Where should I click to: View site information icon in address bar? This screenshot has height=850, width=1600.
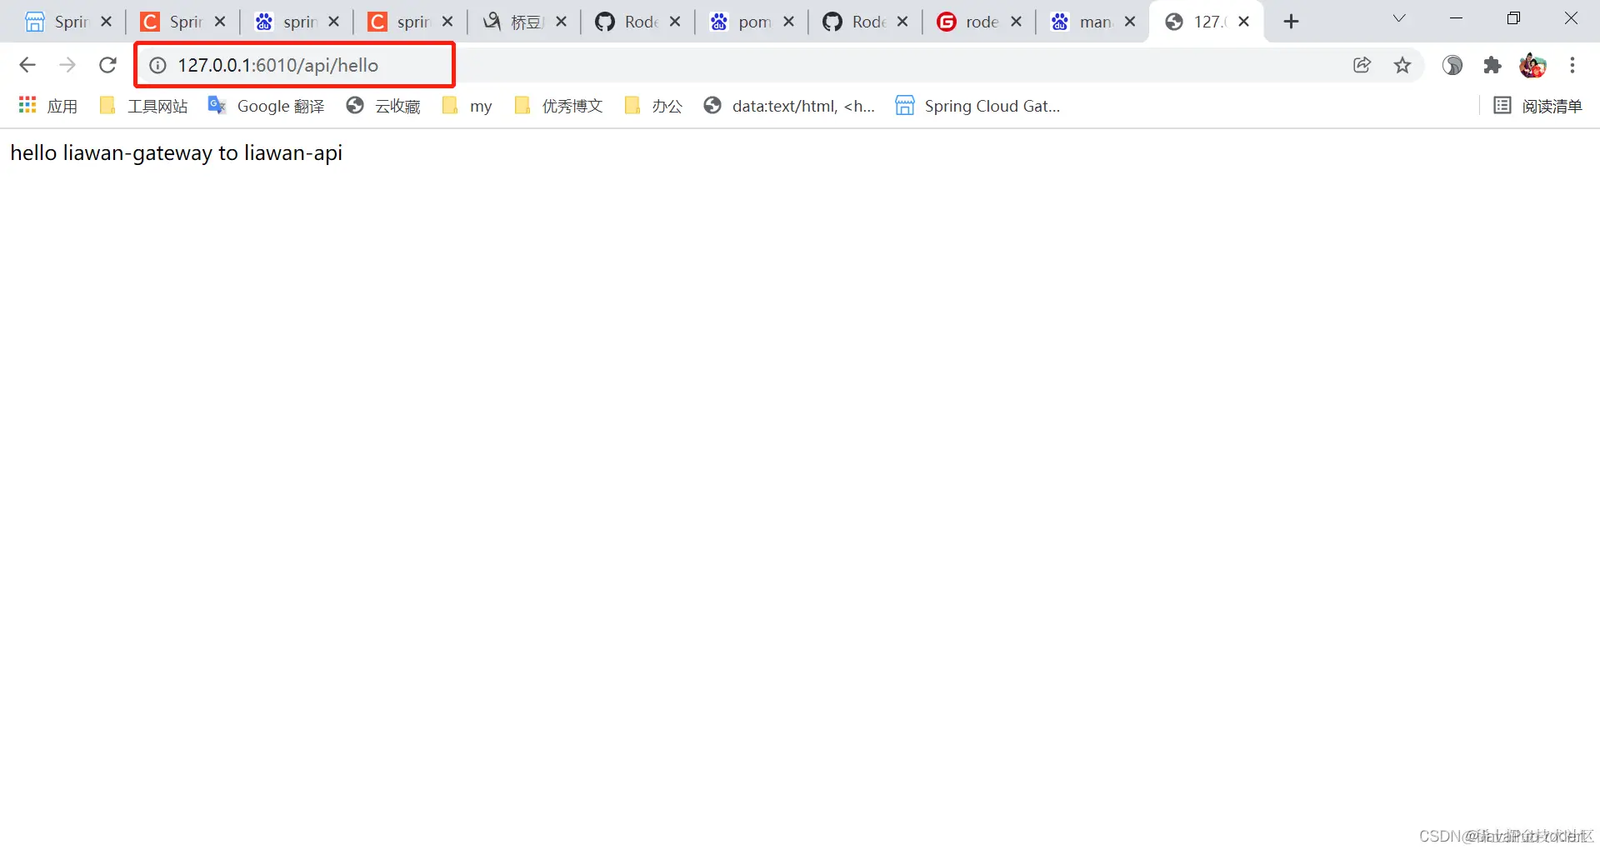click(157, 65)
